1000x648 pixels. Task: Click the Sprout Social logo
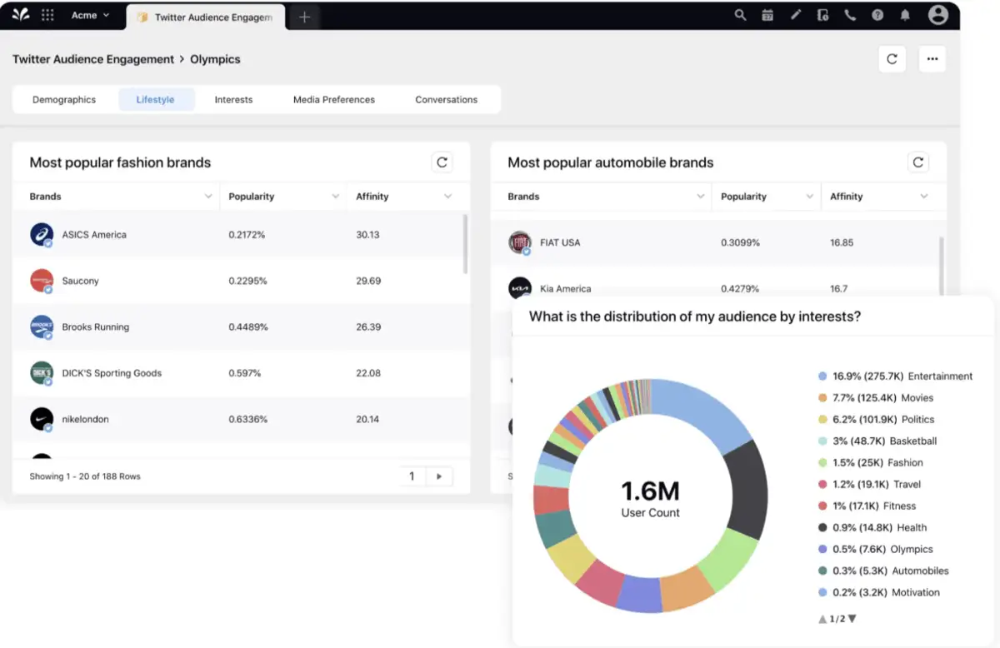[x=18, y=14]
